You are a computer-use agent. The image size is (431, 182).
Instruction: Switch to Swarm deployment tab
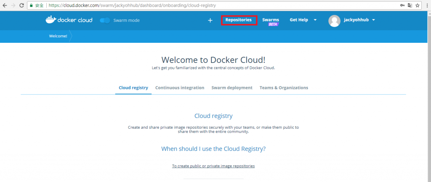232,88
